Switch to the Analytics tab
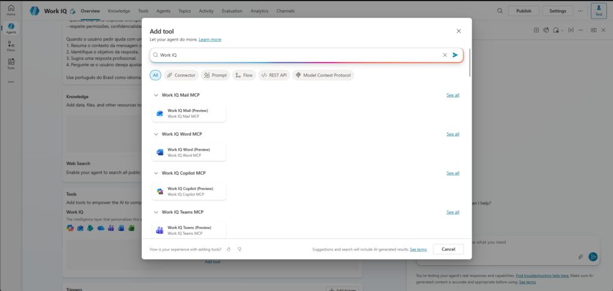 pos(260,11)
